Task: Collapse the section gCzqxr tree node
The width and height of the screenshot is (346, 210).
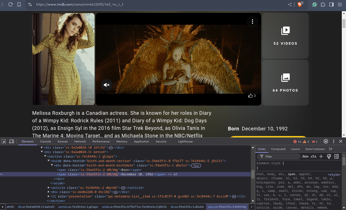Action: click(45, 156)
